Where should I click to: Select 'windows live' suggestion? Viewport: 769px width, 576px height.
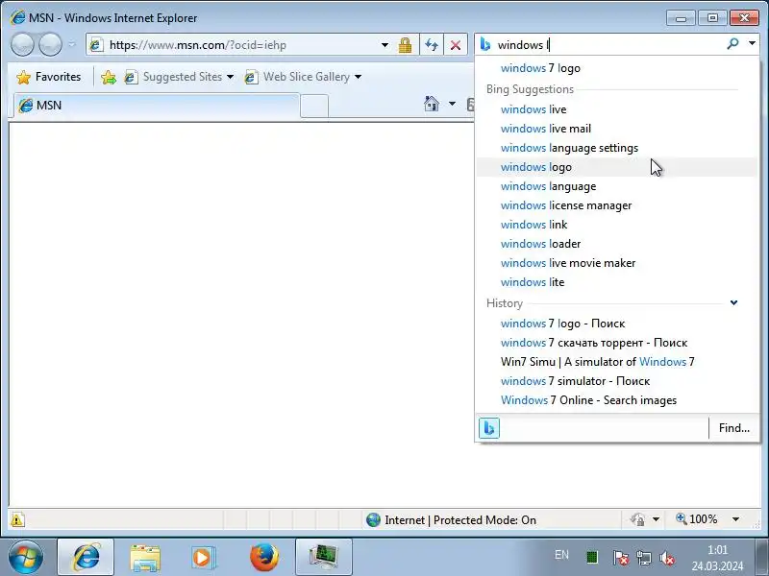coord(616,109)
